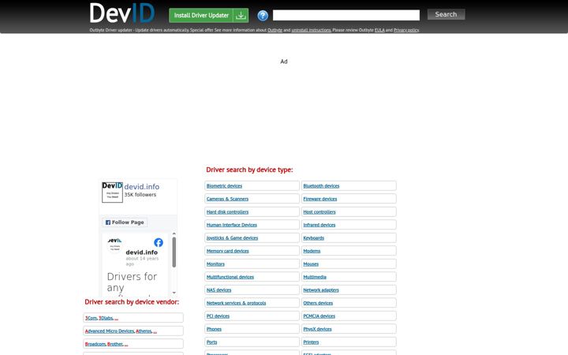Open Monitors category
The height and width of the screenshot is (355, 568).
[x=215, y=264]
